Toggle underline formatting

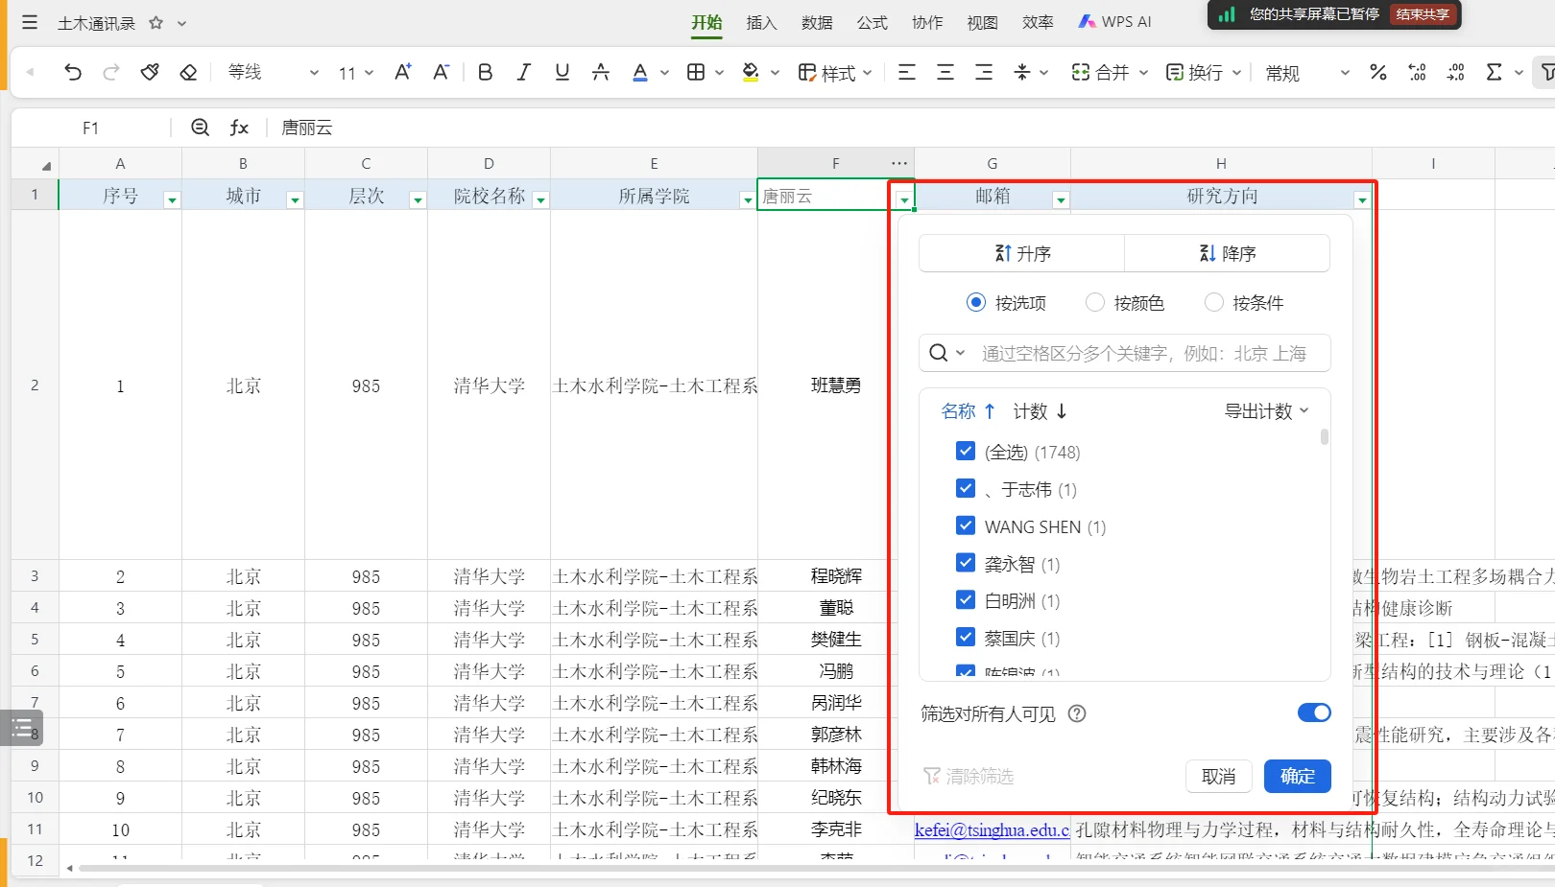tap(562, 72)
